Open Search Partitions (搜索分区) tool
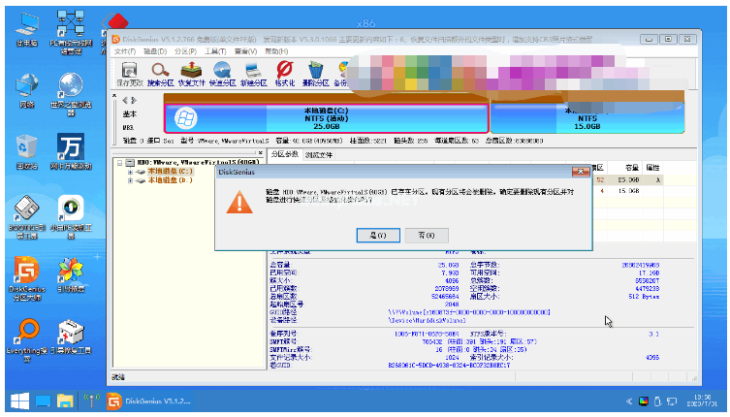This screenshot has width=730, height=417. click(160, 73)
